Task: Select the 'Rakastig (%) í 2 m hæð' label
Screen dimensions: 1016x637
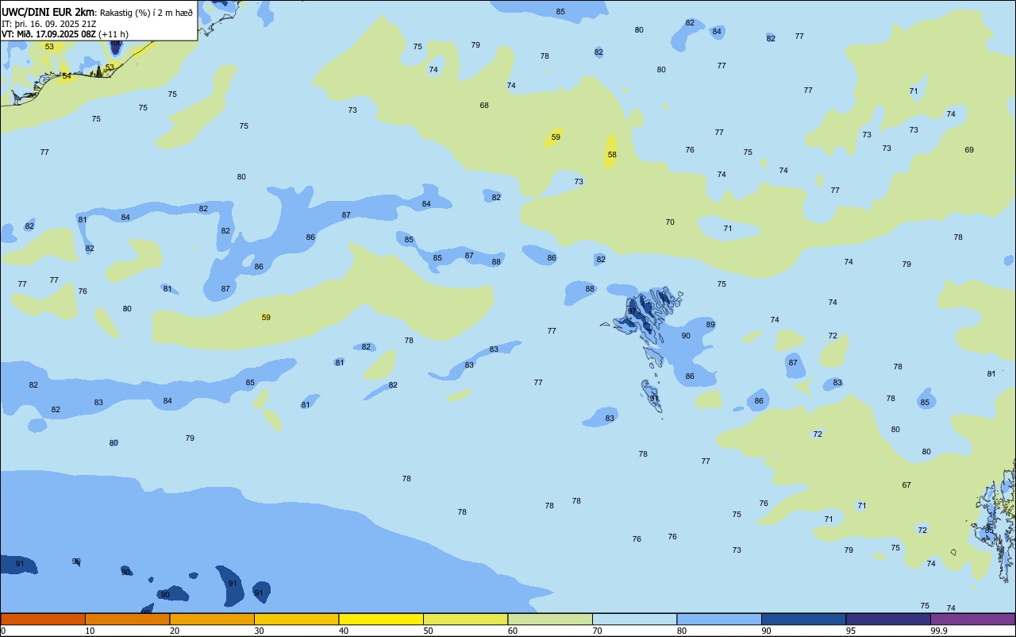Action: coord(146,13)
